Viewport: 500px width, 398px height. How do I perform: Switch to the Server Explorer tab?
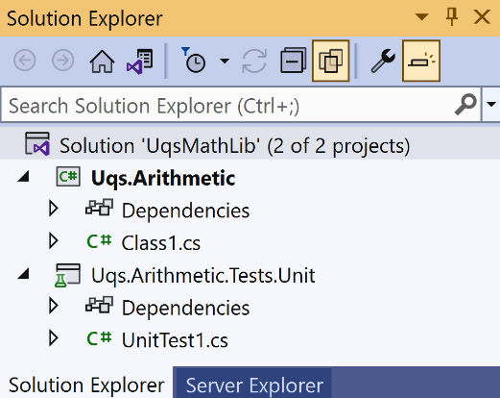pos(254,385)
